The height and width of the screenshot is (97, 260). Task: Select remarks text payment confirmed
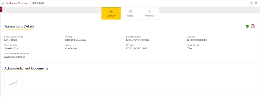[15, 57]
